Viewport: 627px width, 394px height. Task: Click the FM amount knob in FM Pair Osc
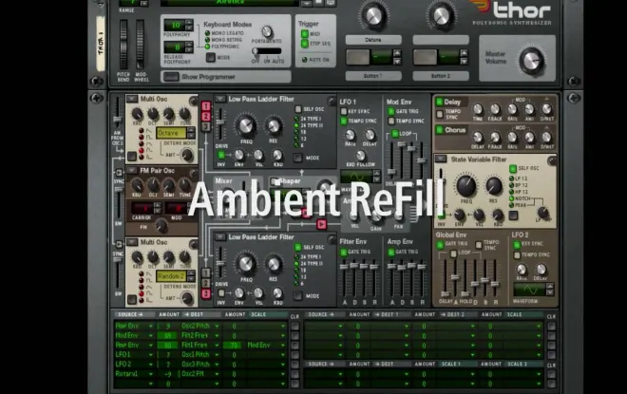pos(161,226)
